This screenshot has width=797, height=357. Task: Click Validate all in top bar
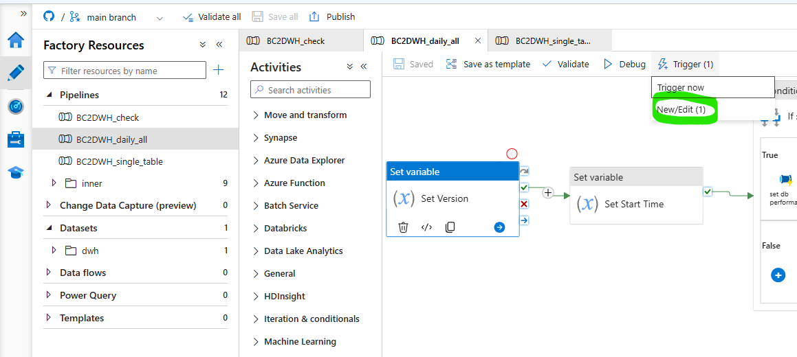tap(211, 16)
